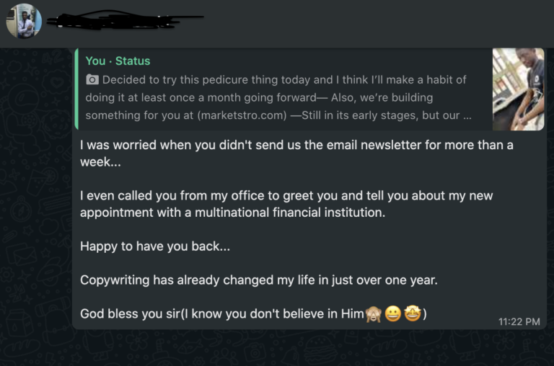Select the "I was worried when you didn't send" paragraph
The image size is (554, 366).
[x=296, y=153]
